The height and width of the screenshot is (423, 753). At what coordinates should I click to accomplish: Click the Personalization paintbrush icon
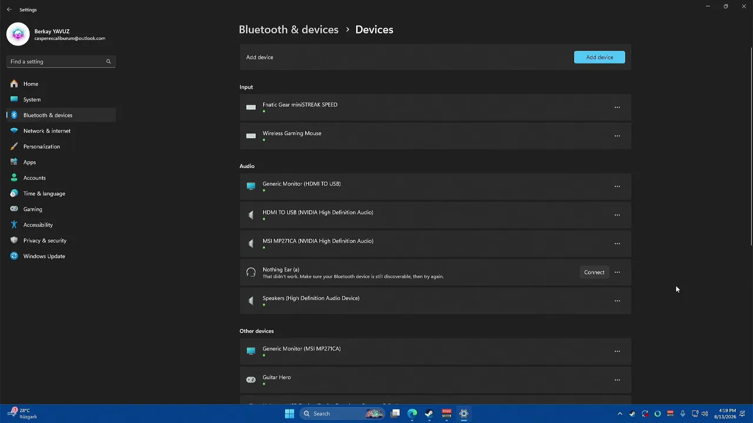click(14, 146)
